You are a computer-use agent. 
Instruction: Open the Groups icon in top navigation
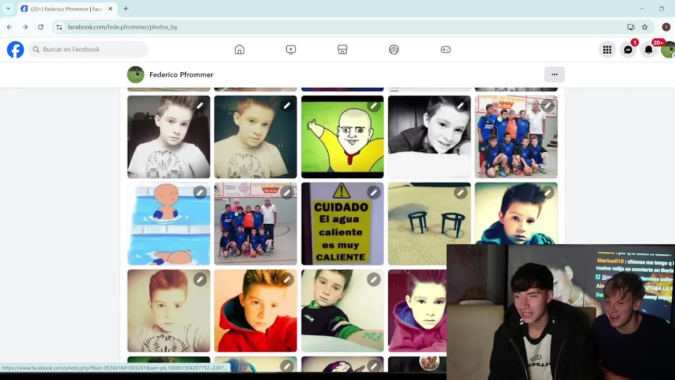click(x=394, y=50)
